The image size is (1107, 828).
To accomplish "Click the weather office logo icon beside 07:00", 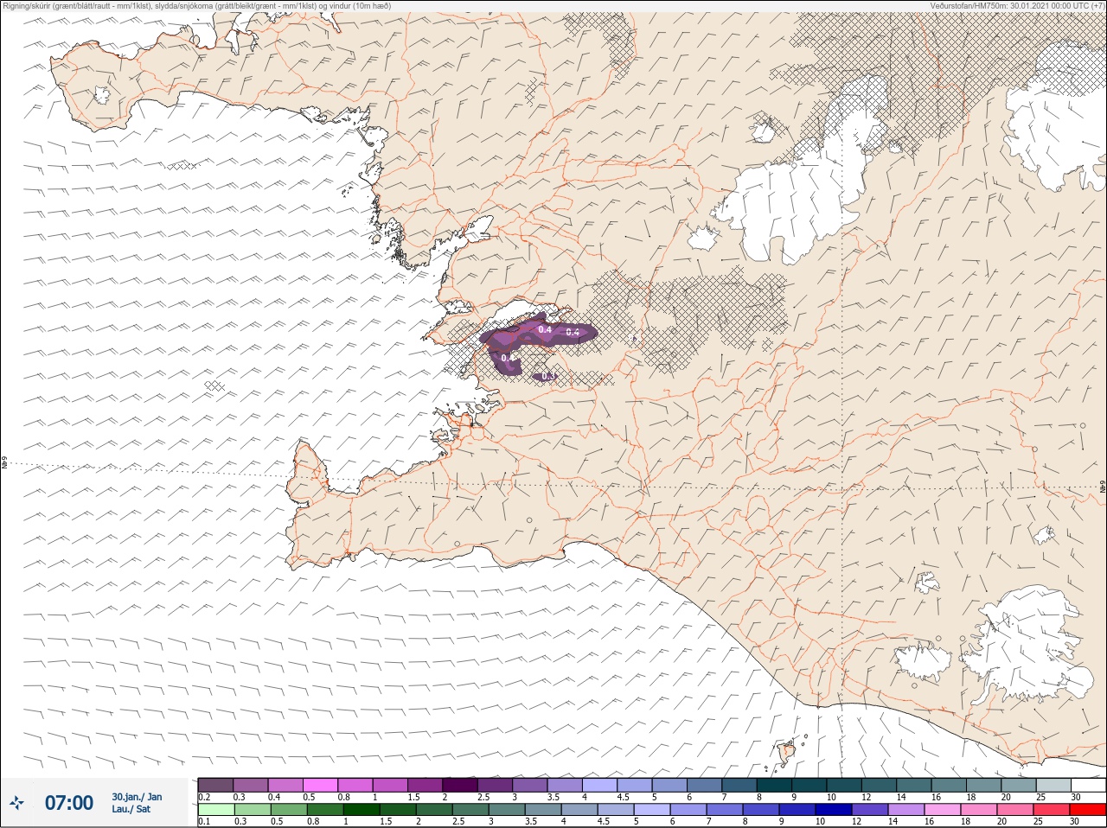I will tap(16, 804).
